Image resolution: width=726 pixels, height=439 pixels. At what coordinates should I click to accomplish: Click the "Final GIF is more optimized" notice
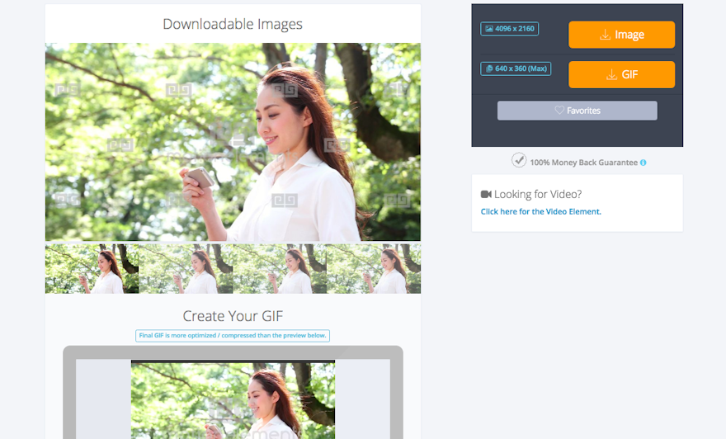tap(233, 336)
